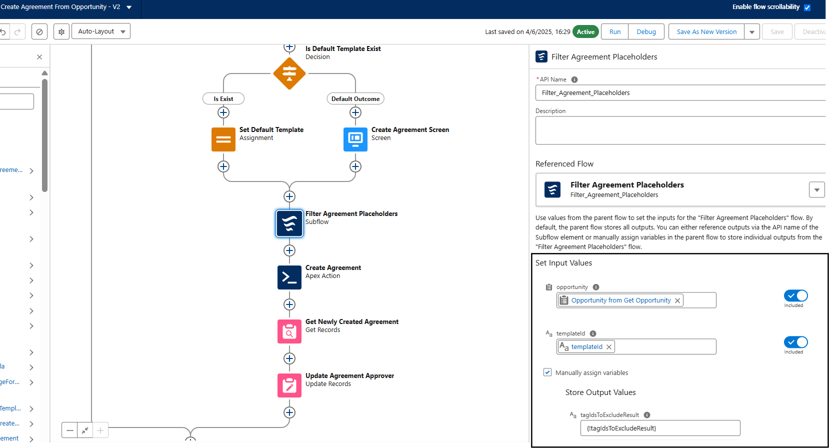Add element after Create Agreement Screen
Image resolution: width=829 pixels, height=448 pixels.
click(355, 166)
